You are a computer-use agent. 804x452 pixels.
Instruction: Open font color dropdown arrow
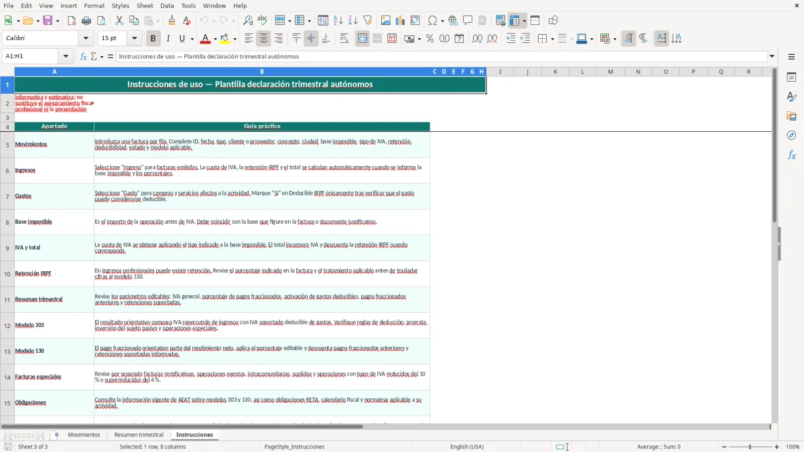coord(215,39)
